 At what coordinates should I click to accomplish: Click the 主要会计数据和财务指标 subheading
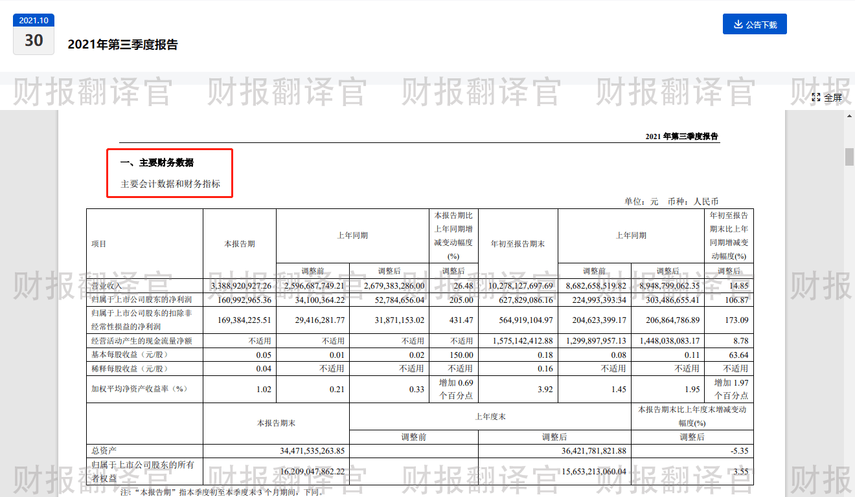coord(170,184)
